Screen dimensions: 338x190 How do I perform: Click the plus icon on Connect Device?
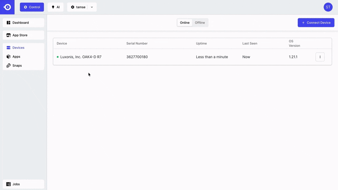pyautogui.click(x=303, y=23)
